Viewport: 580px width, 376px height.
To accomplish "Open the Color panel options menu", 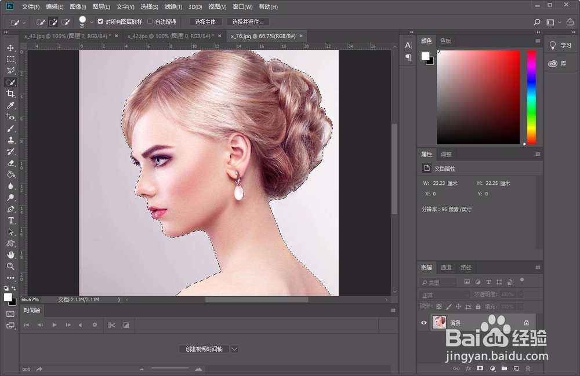I will click(538, 41).
